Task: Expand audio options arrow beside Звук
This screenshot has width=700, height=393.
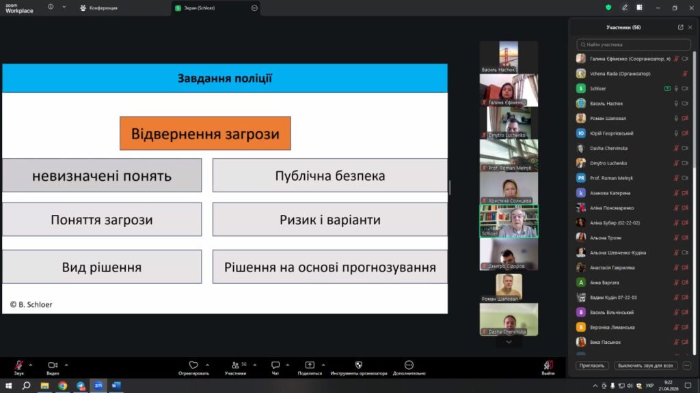Action: point(31,364)
